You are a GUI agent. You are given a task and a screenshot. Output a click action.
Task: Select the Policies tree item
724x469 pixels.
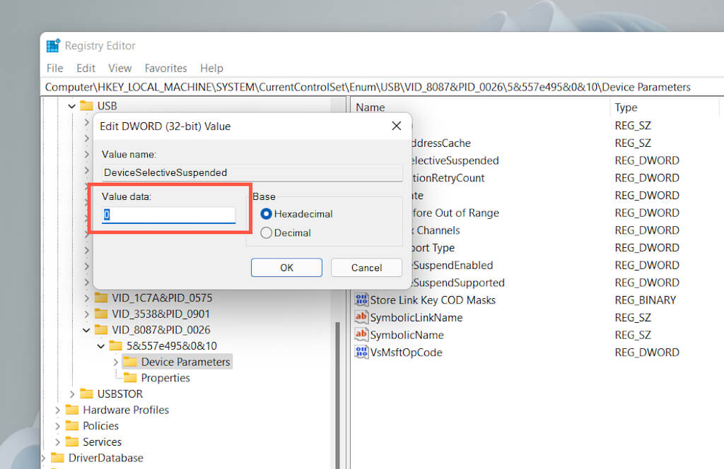[x=100, y=426]
